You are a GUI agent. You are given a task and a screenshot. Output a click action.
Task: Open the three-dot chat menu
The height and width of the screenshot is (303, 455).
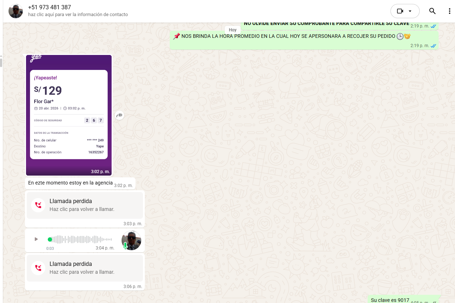(449, 11)
